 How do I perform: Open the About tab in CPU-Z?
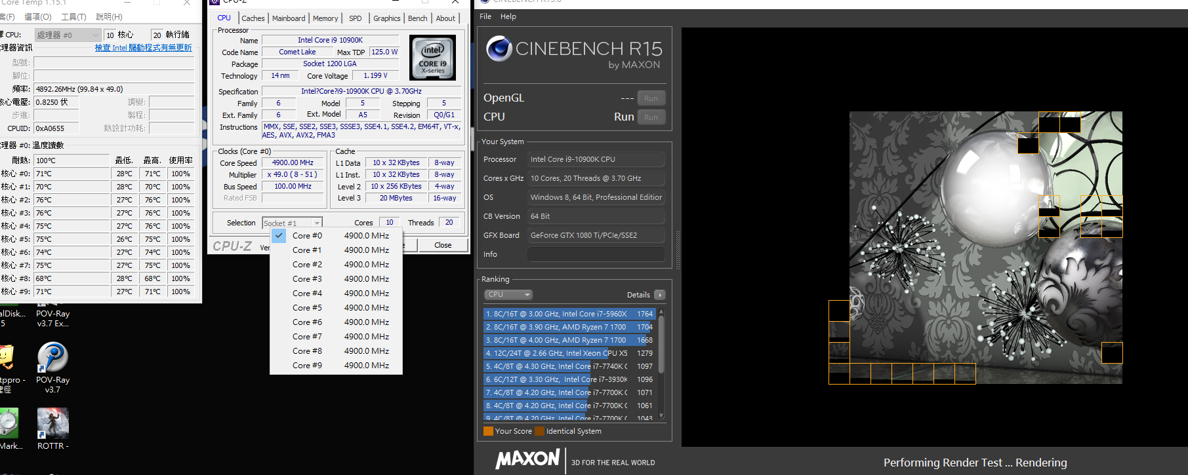445,18
